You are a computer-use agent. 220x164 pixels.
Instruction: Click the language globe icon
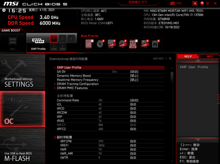click(203, 3)
